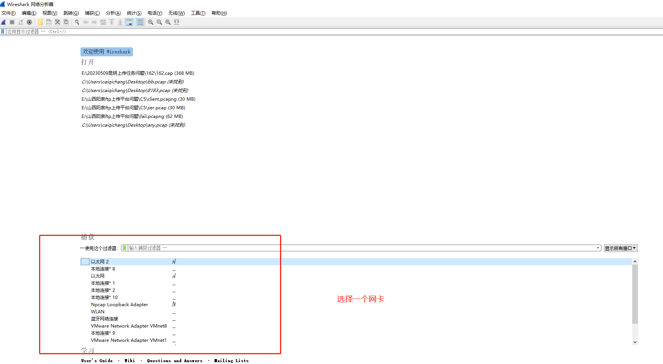This screenshot has height=364, width=663.
Task: Open recent file fail.pcapng (62 MB)
Action: point(132,116)
